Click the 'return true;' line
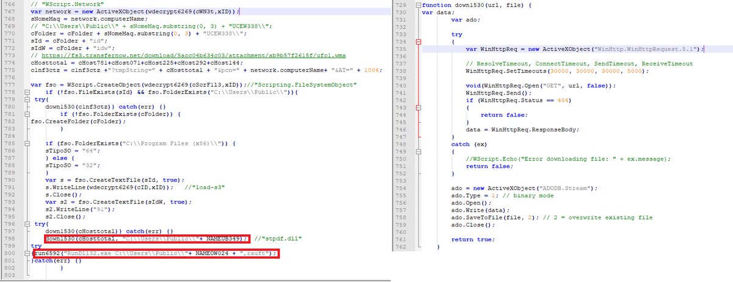Image resolution: width=733 pixels, height=282 pixels. 473,239
